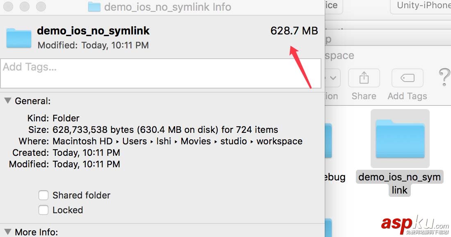Click the Add Tags input field

[x=161, y=73]
